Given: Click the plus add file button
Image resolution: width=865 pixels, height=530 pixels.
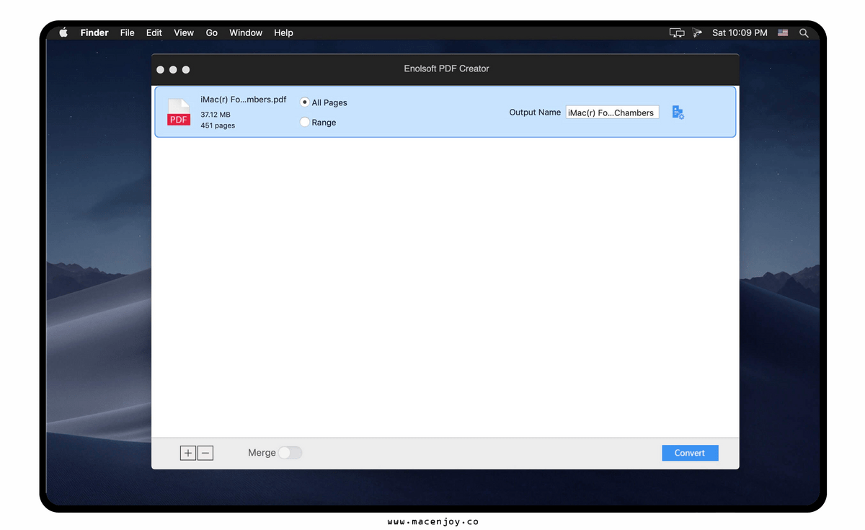Looking at the screenshot, I should tap(188, 453).
